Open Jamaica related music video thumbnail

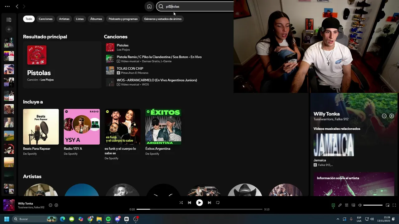click(x=334, y=145)
